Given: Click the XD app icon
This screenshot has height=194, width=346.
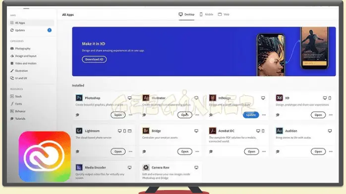Looking at the screenshot, I should tap(279, 98).
